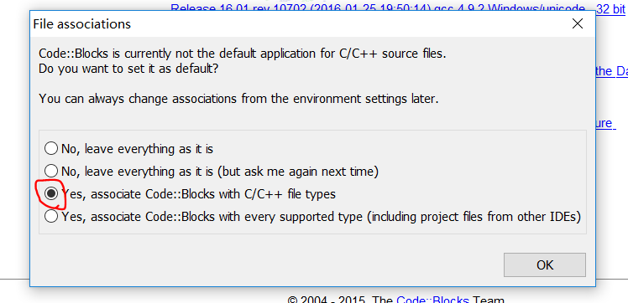Screen dimensions: 628x303
Task: Click the first "No, leave everything as it is" label text
Action: (x=137, y=149)
